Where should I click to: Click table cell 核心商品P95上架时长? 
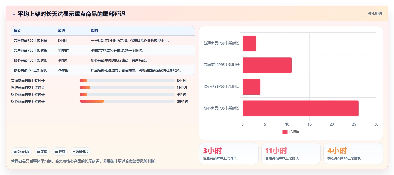click(x=31, y=70)
